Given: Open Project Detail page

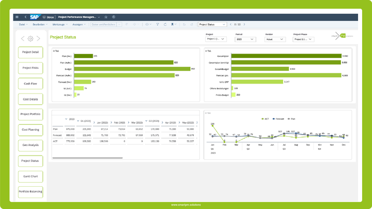Looking at the screenshot, I should click(x=30, y=52).
